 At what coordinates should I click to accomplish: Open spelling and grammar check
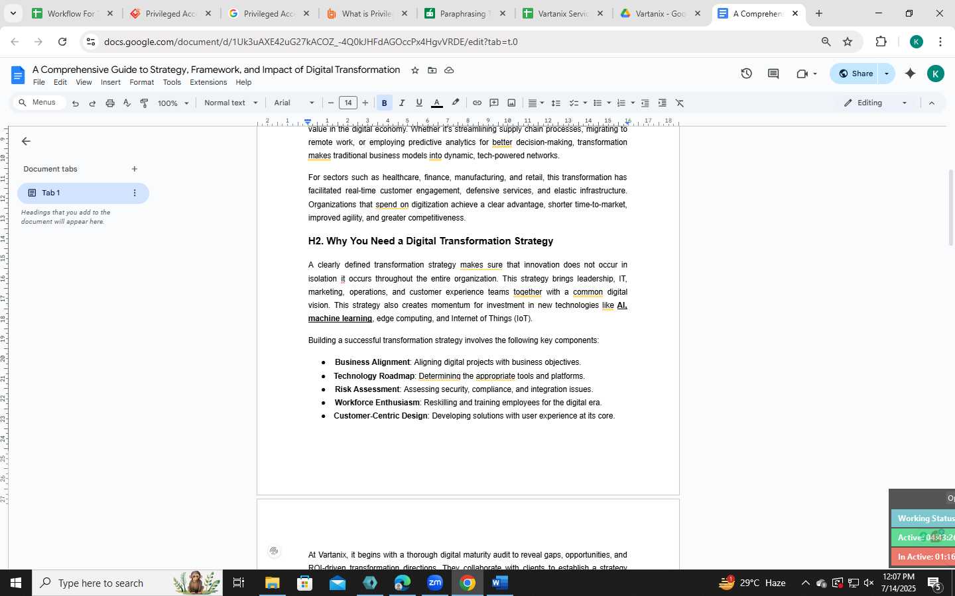pyautogui.click(x=127, y=103)
